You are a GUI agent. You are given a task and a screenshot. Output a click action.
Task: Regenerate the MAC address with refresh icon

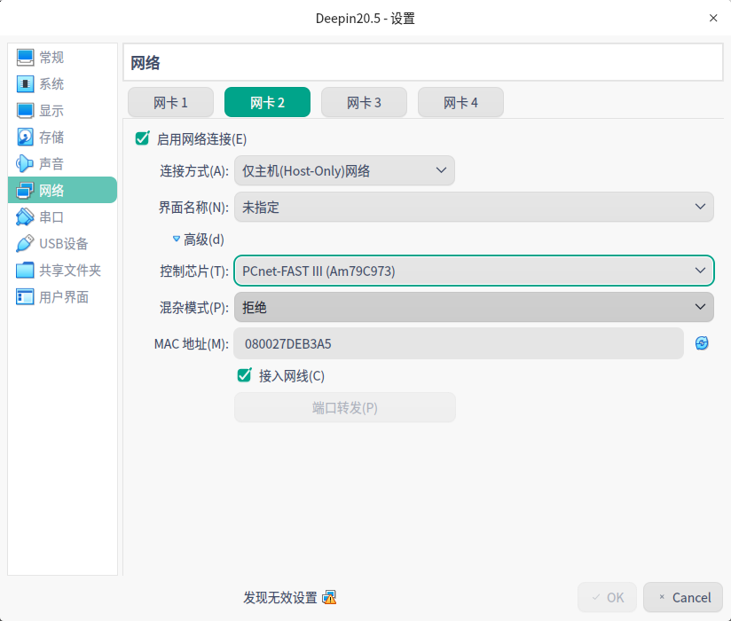pyautogui.click(x=702, y=343)
